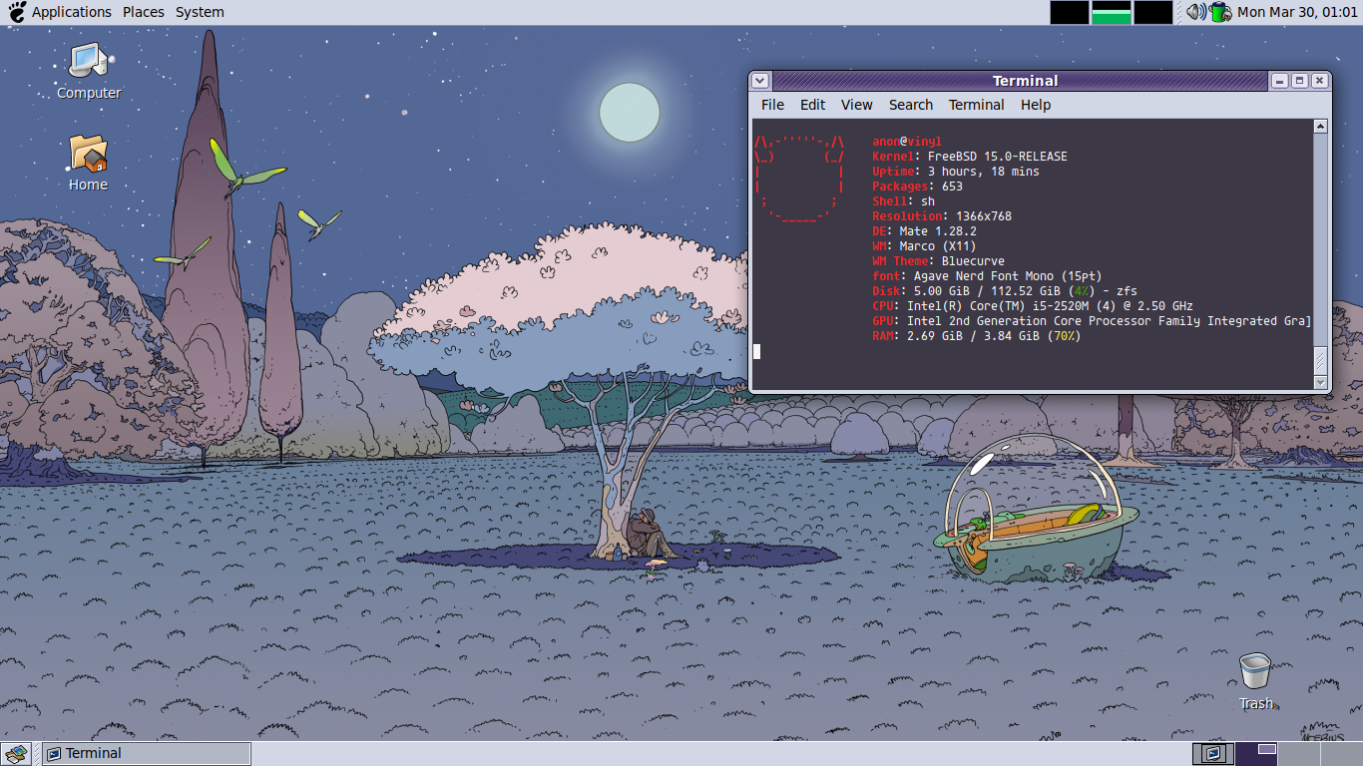Viewport: 1363px width, 766px height.
Task: Open the File menu in Terminal
Action: point(772,105)
